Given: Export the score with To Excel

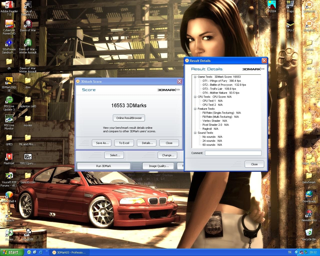Looking at the screenshot, I should (x=124, y=143).
